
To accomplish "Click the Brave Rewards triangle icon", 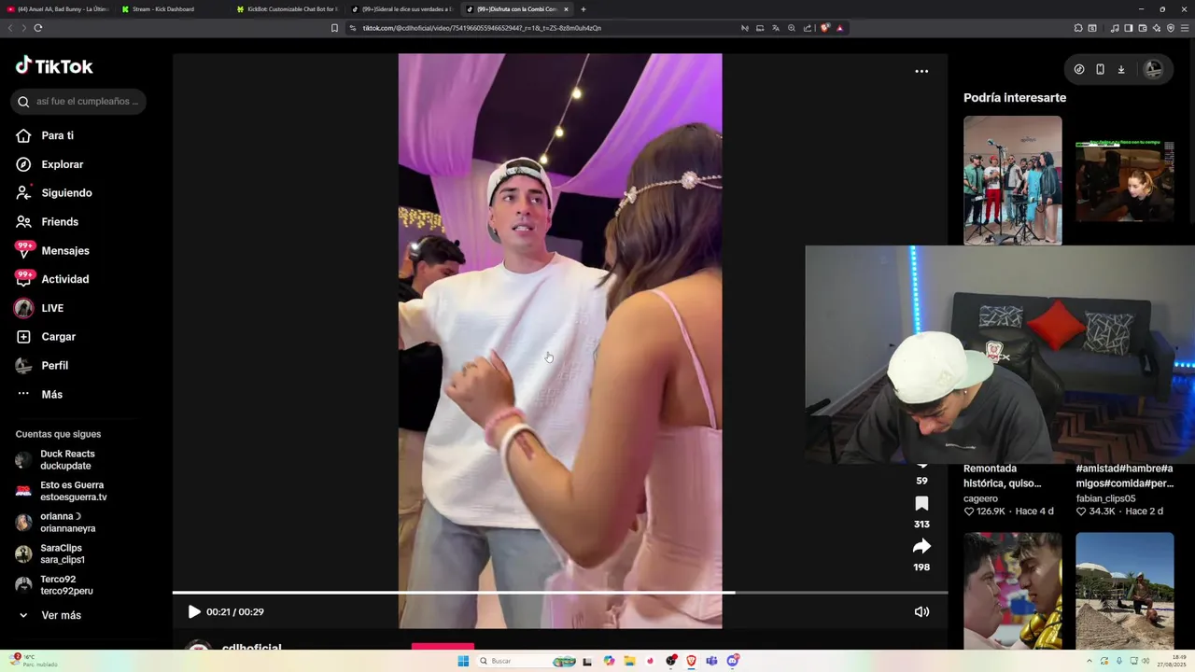I will coord(840,28).
